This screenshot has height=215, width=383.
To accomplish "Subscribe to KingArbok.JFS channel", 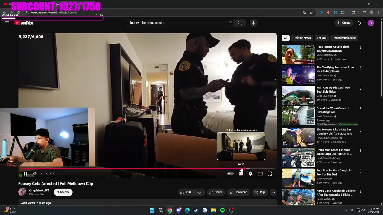I will point(63,192).
